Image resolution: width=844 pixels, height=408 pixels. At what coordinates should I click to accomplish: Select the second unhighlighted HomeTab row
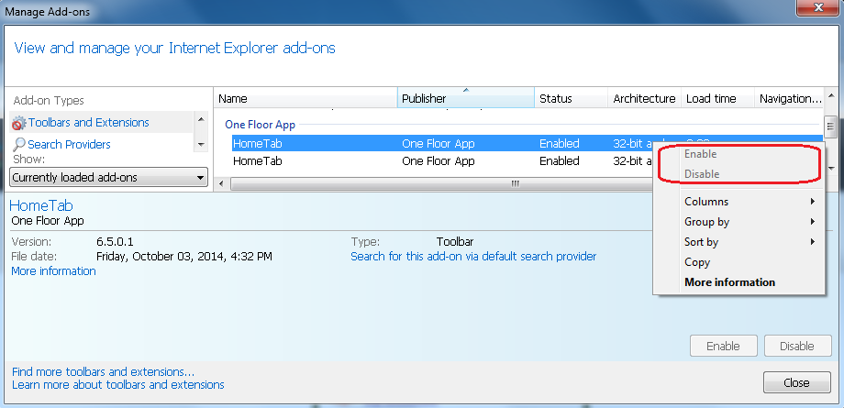coord(441,161)
